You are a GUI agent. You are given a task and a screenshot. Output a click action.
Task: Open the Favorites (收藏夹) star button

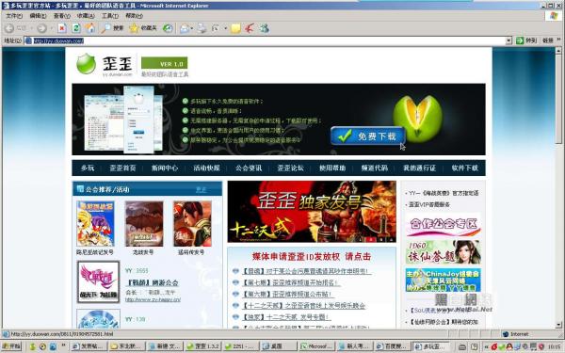(143, 28)
